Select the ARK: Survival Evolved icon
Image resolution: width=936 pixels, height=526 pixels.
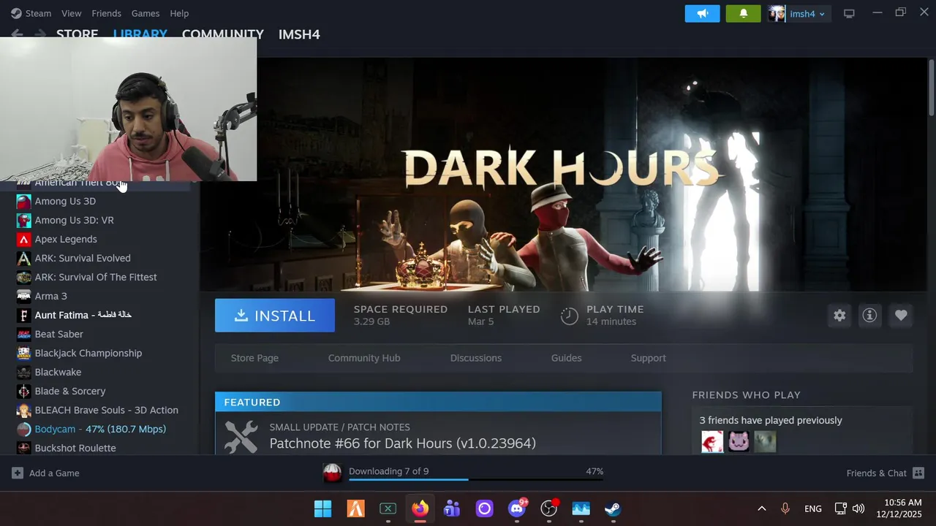[24, 258]
